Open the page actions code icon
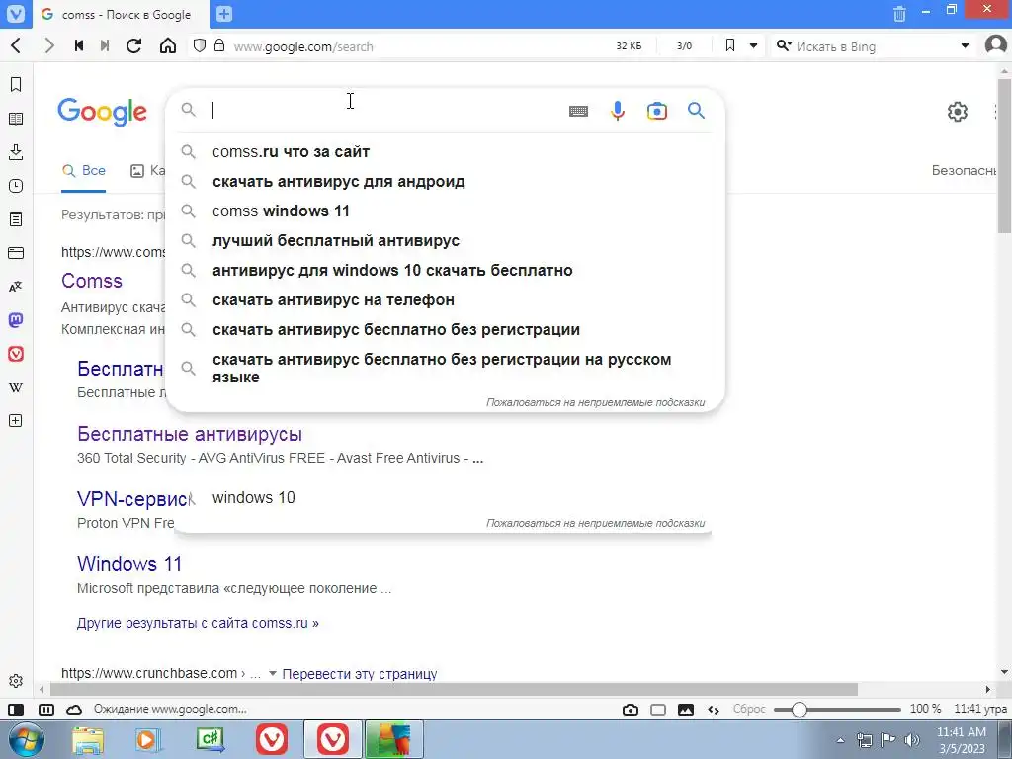 (x=714, y=710)
